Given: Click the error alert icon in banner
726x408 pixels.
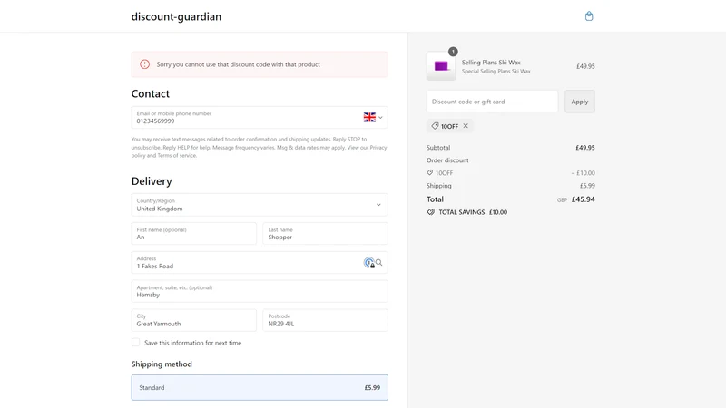Looking at the screenshot, I should (x=145, y=64).
